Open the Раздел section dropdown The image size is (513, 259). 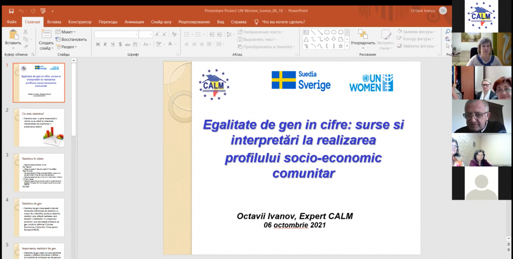(67, 47)
